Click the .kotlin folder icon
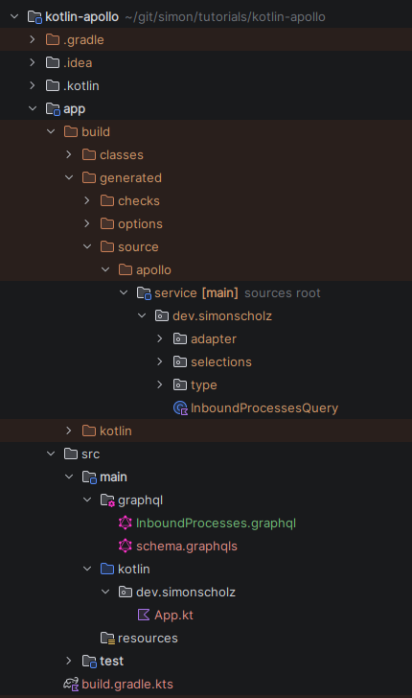This screenshot has height=698, width=412. (x=53, y=85)
